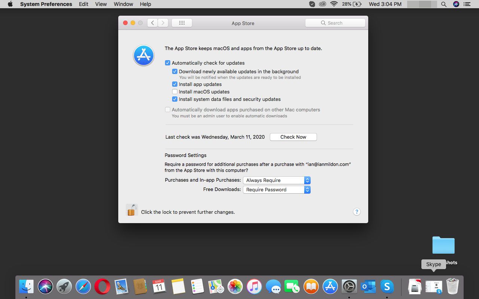Screen dimensions: 479x299
Task: Open the Photos app in dock
Action: coord(235,287)
